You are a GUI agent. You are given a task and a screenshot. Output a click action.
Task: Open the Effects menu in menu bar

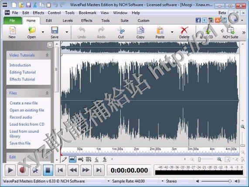38,13
